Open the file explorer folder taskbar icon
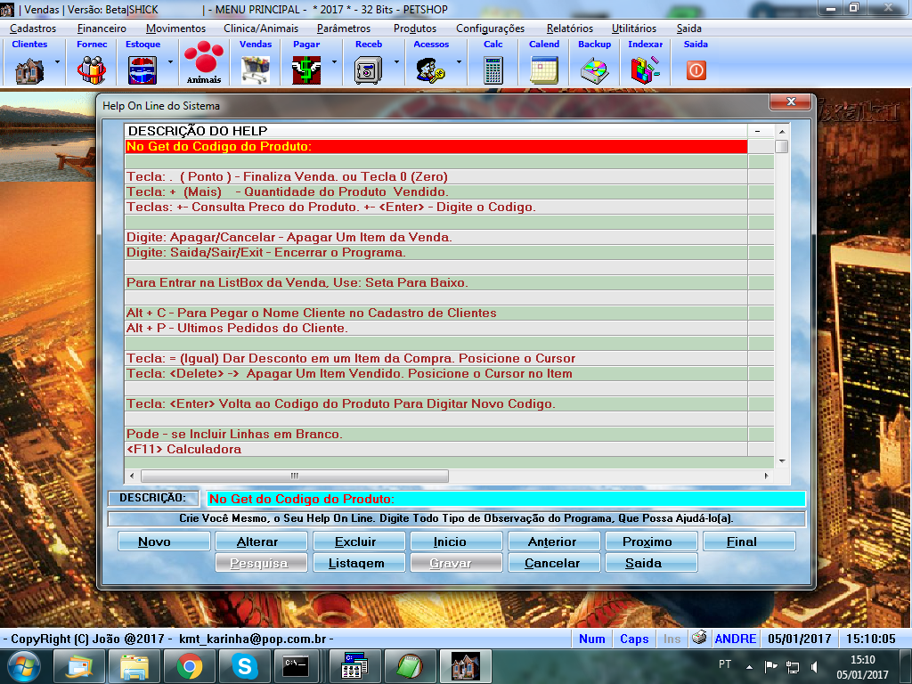Image resolution: width=912 pixels, height=684 pixels. coord(134,666)
